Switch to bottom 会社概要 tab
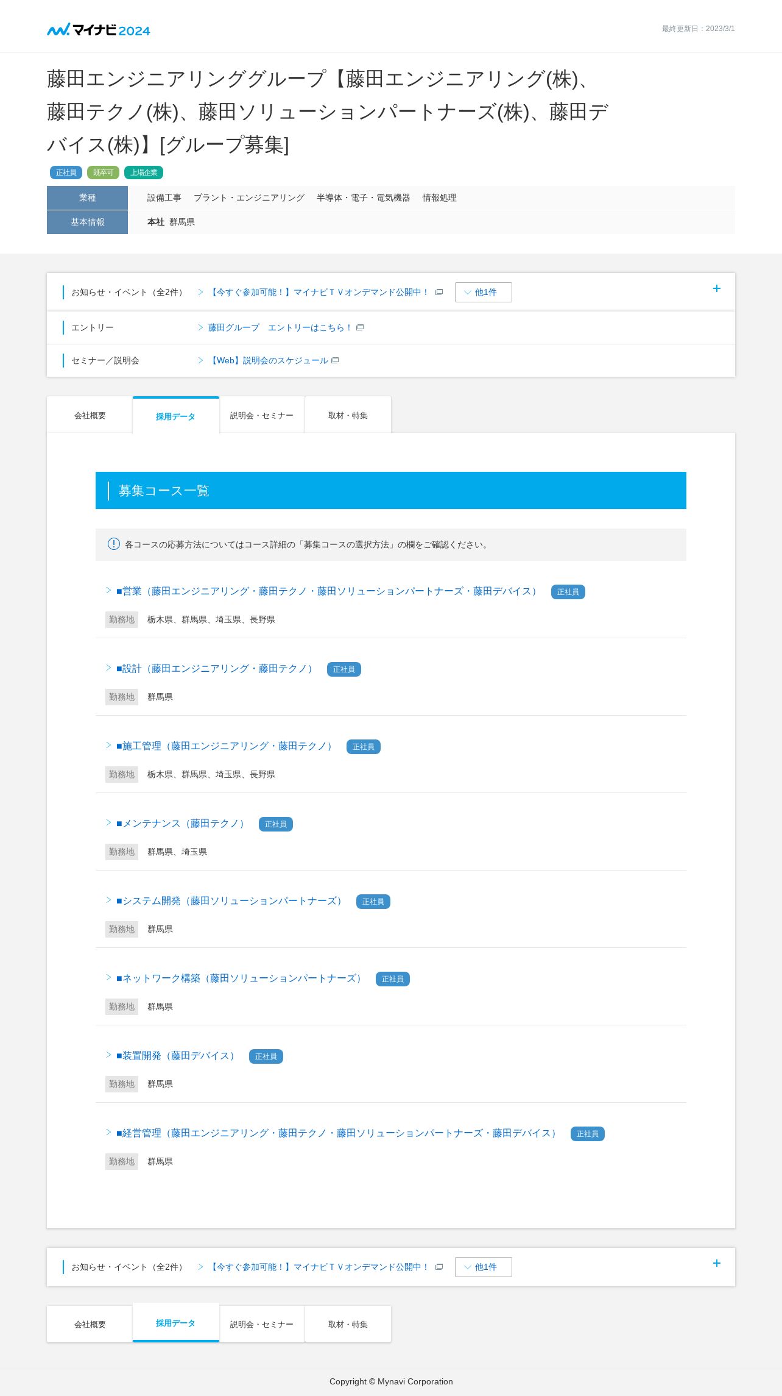The image size is (782, 1396). (x=90, y=1324)
